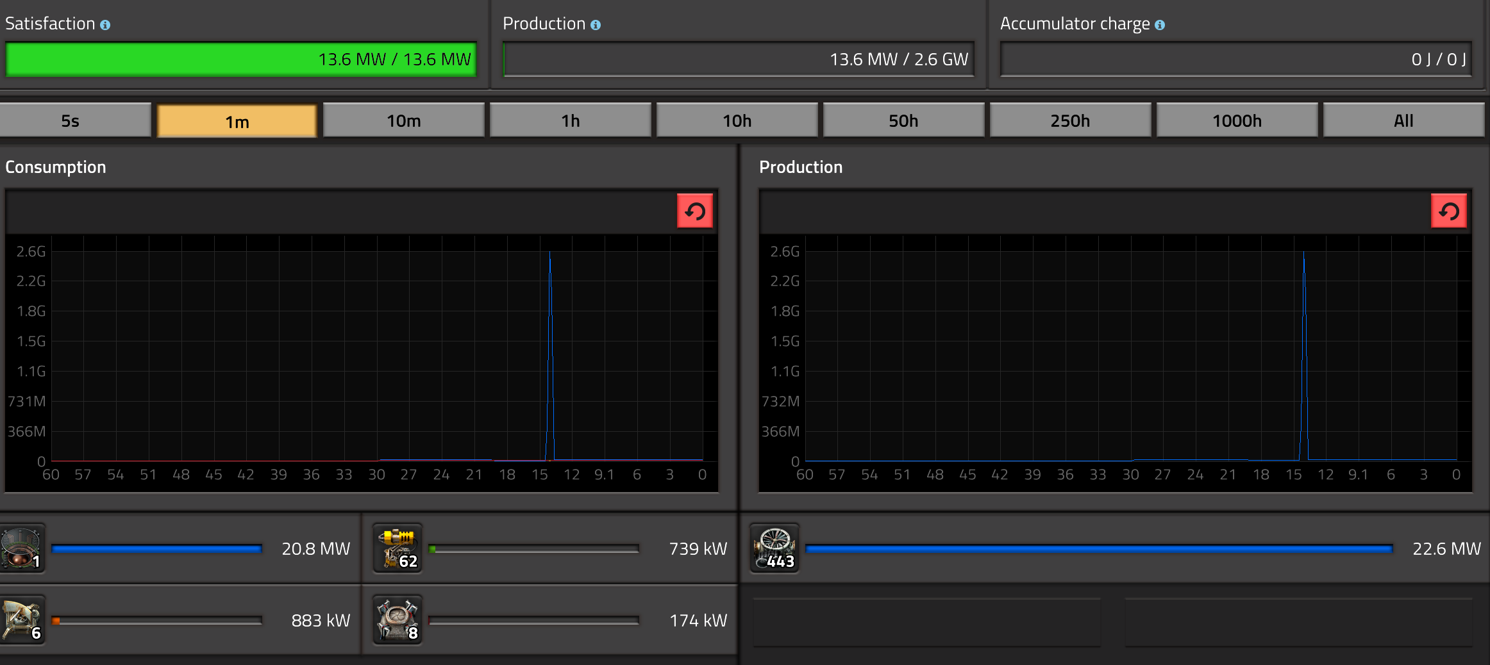Click the usage bar next to 739 kW

click(534, 549)
